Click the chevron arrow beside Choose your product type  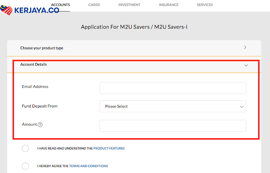[245, 47]
